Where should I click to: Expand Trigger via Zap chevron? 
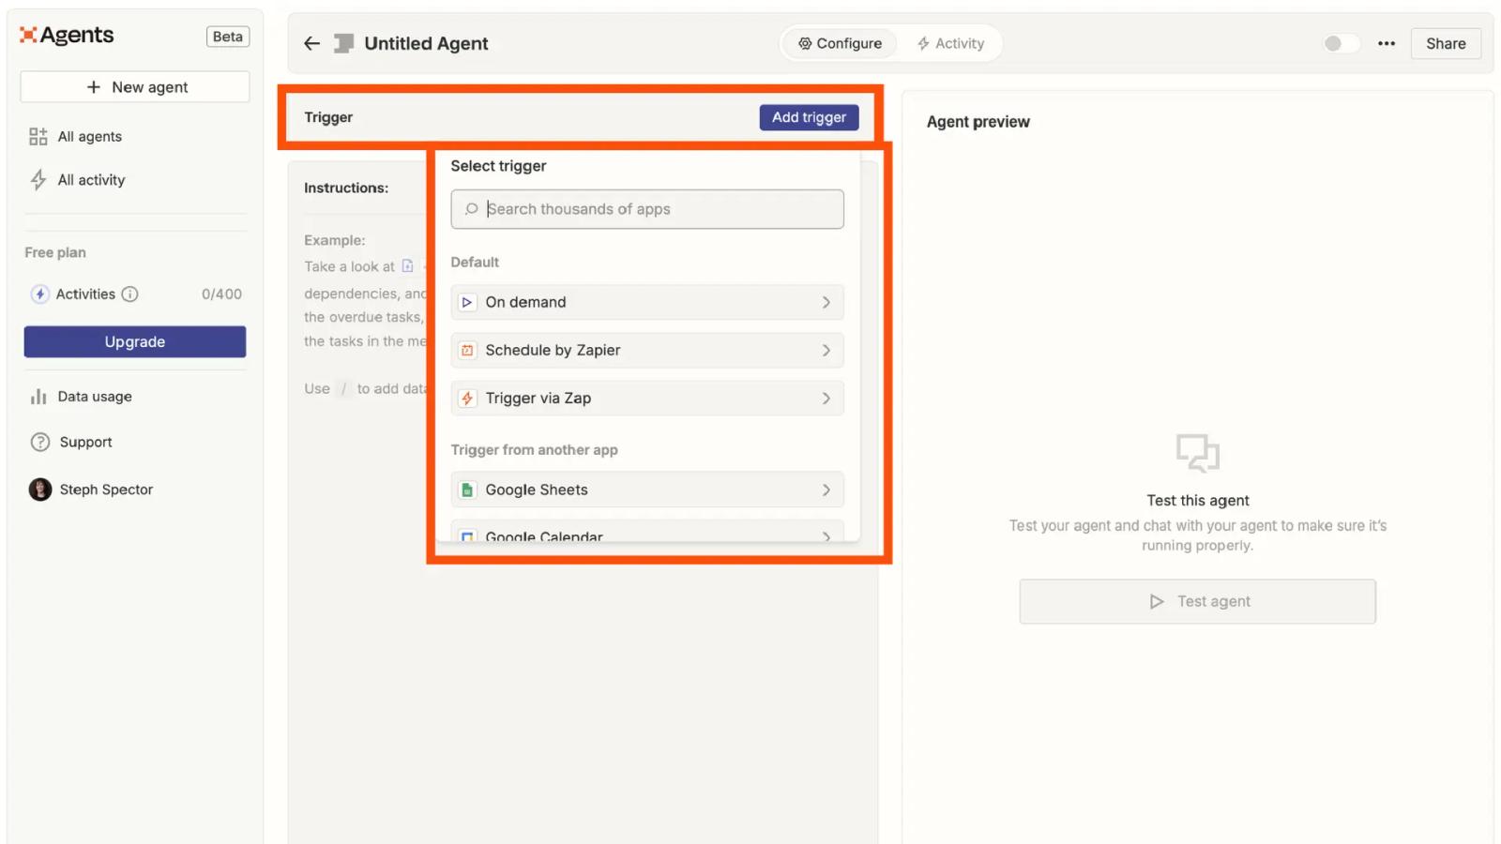826,399
